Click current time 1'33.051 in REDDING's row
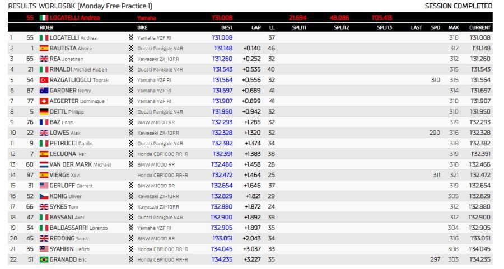The width and height of the screenshot is (504, 269). click(481, 238)
